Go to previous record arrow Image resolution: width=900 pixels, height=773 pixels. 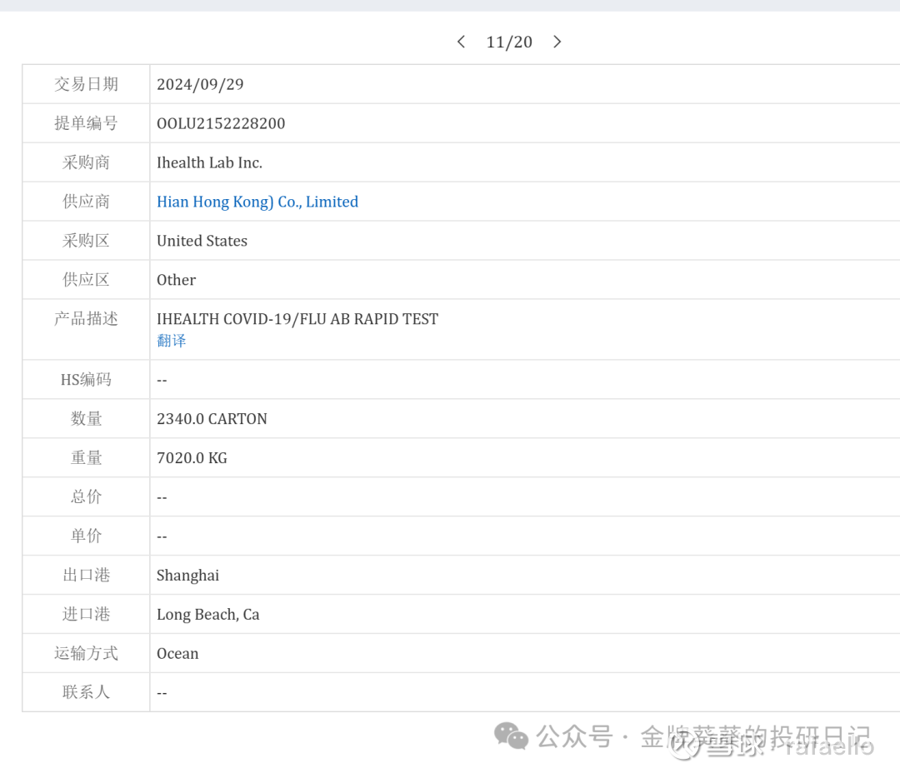coord(461,42)
